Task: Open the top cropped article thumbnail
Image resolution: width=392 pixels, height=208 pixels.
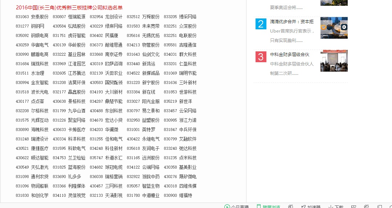Action: (x=334, y=3)
